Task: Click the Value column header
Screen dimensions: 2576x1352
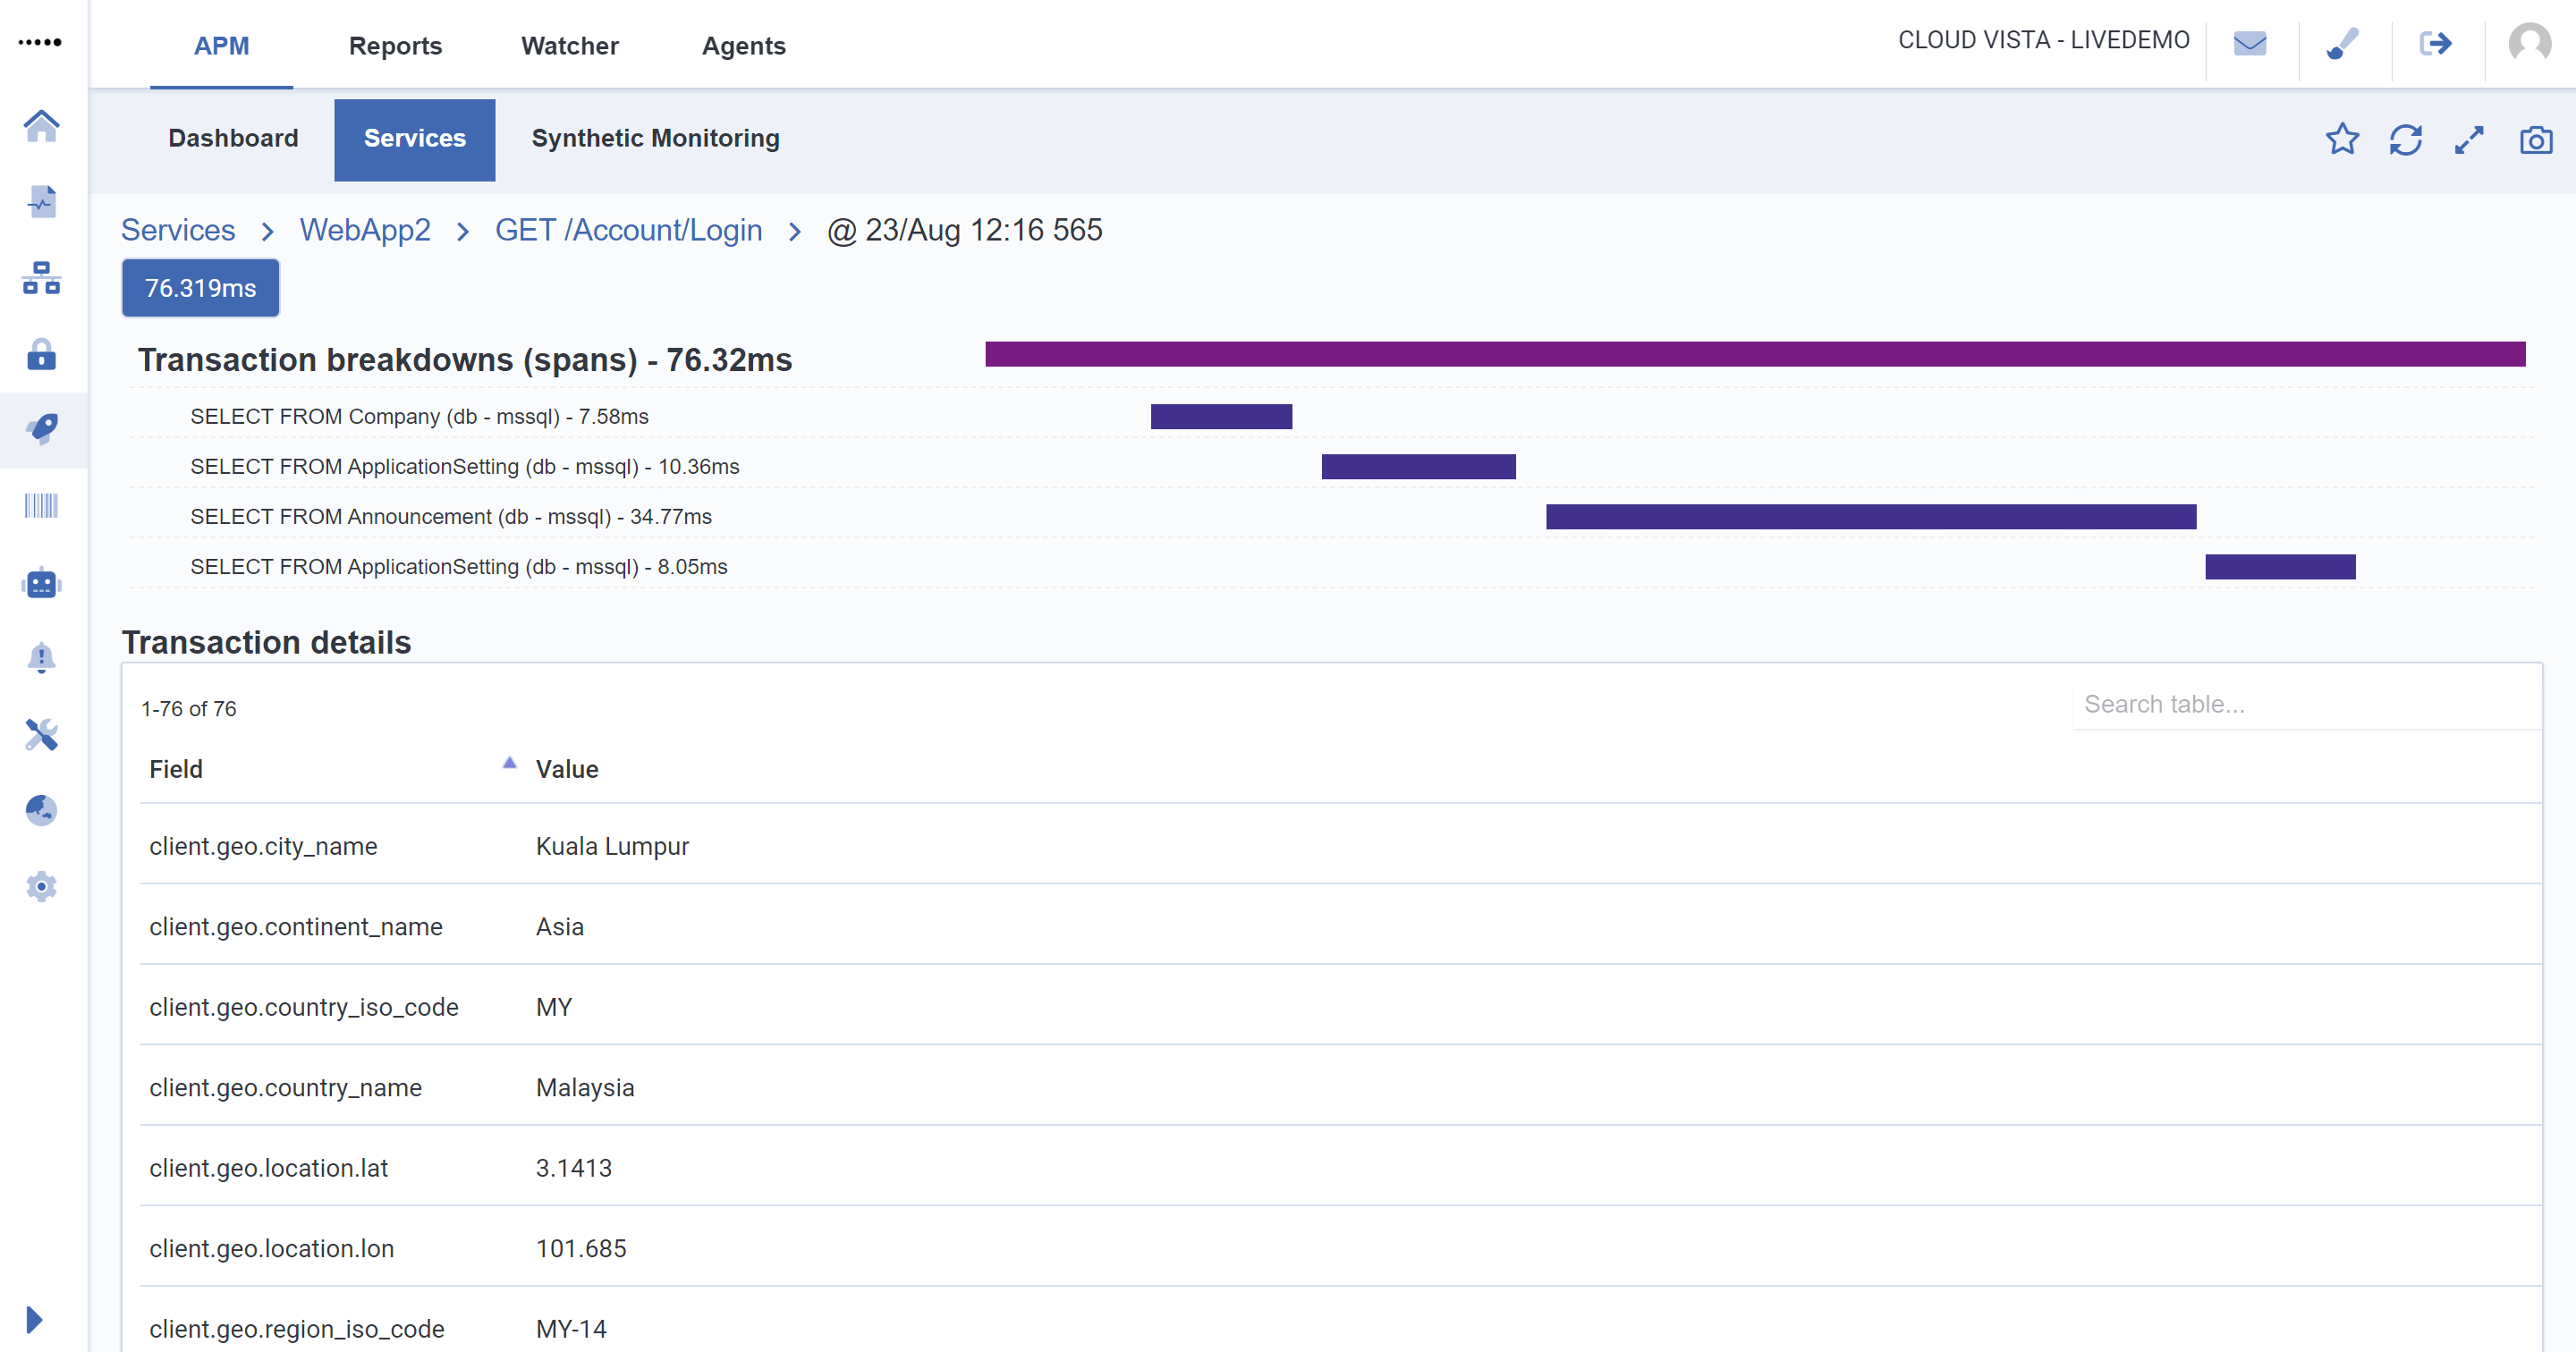Action: click(567, 769)
